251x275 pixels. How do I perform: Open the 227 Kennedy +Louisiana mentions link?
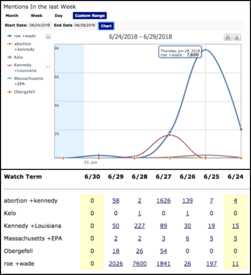(140, 226)
